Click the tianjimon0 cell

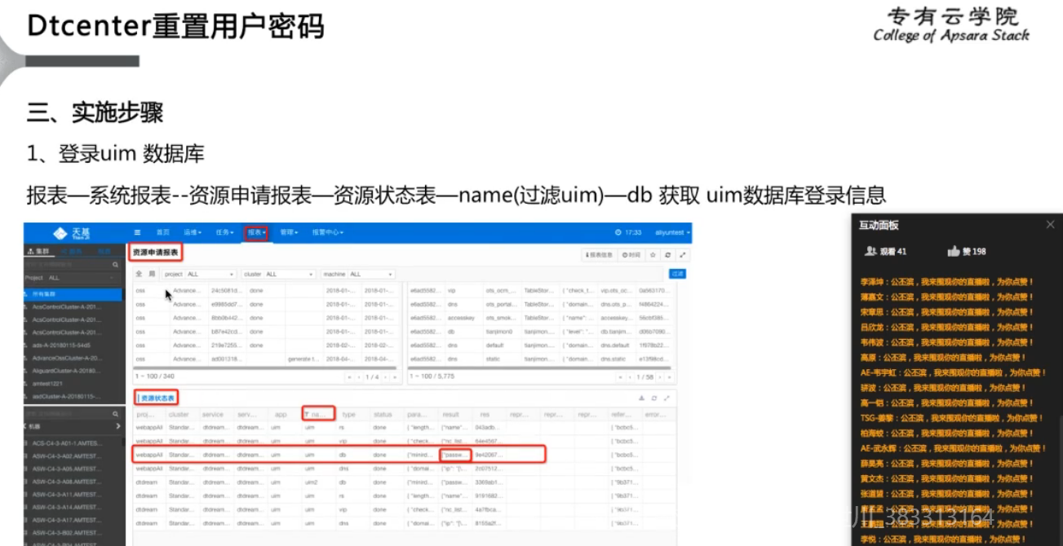[x=500, y=332]
